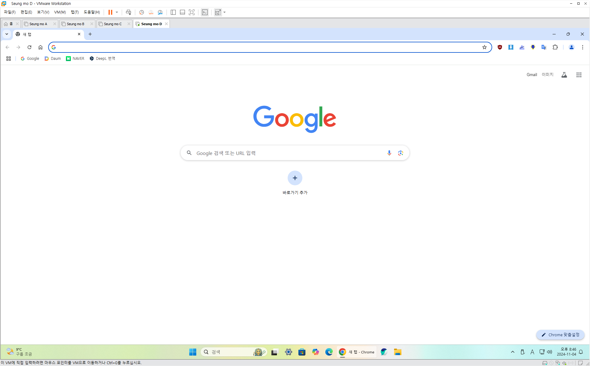Open Google Lens image search icon

click(400, 153)
